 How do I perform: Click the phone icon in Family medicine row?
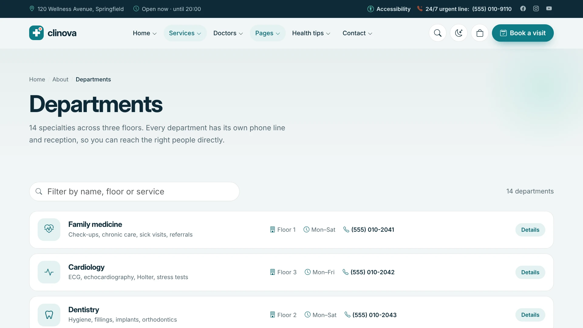point(346,229)
